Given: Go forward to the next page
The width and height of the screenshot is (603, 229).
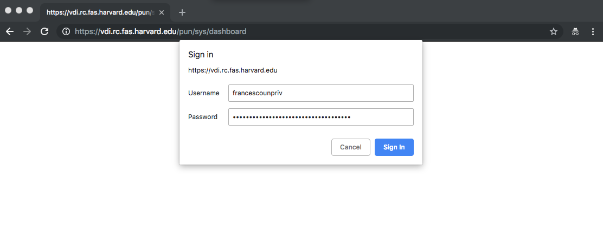Looking at the screenshot, I should click(x=27, y=31).
